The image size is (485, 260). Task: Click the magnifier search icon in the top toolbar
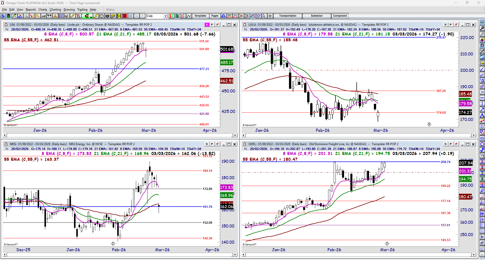tap(131, 16)
